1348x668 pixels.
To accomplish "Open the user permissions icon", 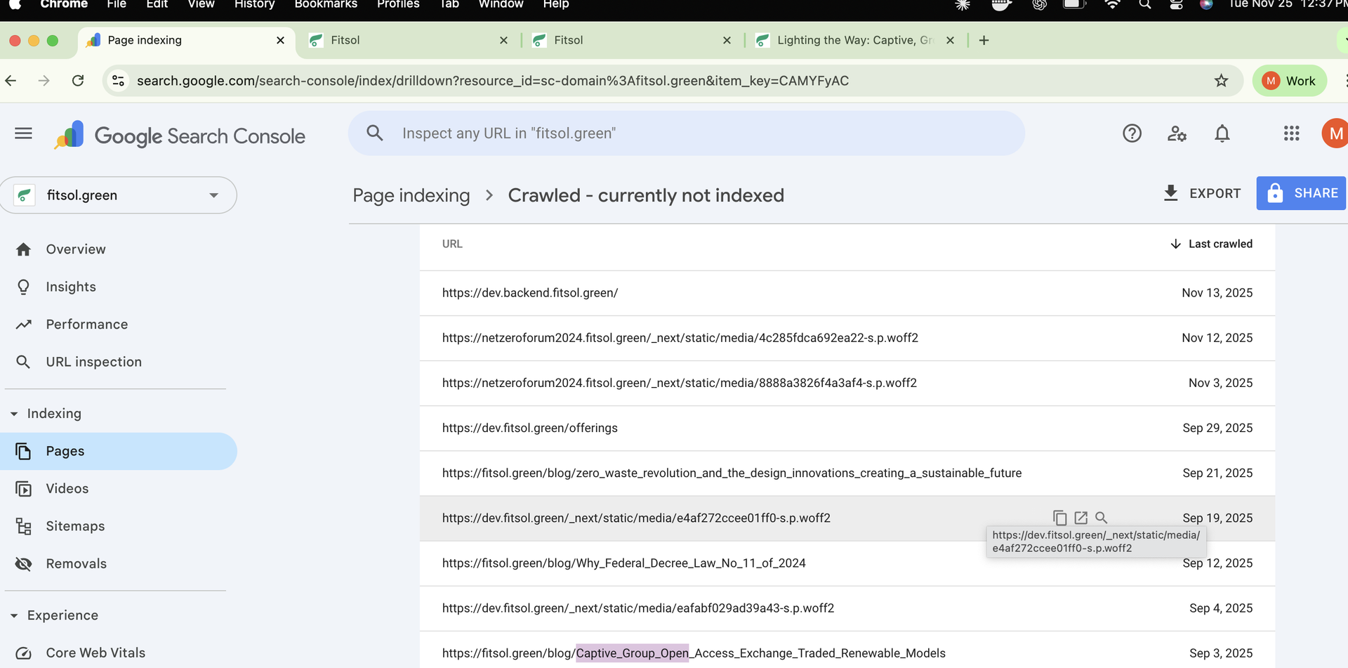I will pyautogui.click(x=1177, y=133).
